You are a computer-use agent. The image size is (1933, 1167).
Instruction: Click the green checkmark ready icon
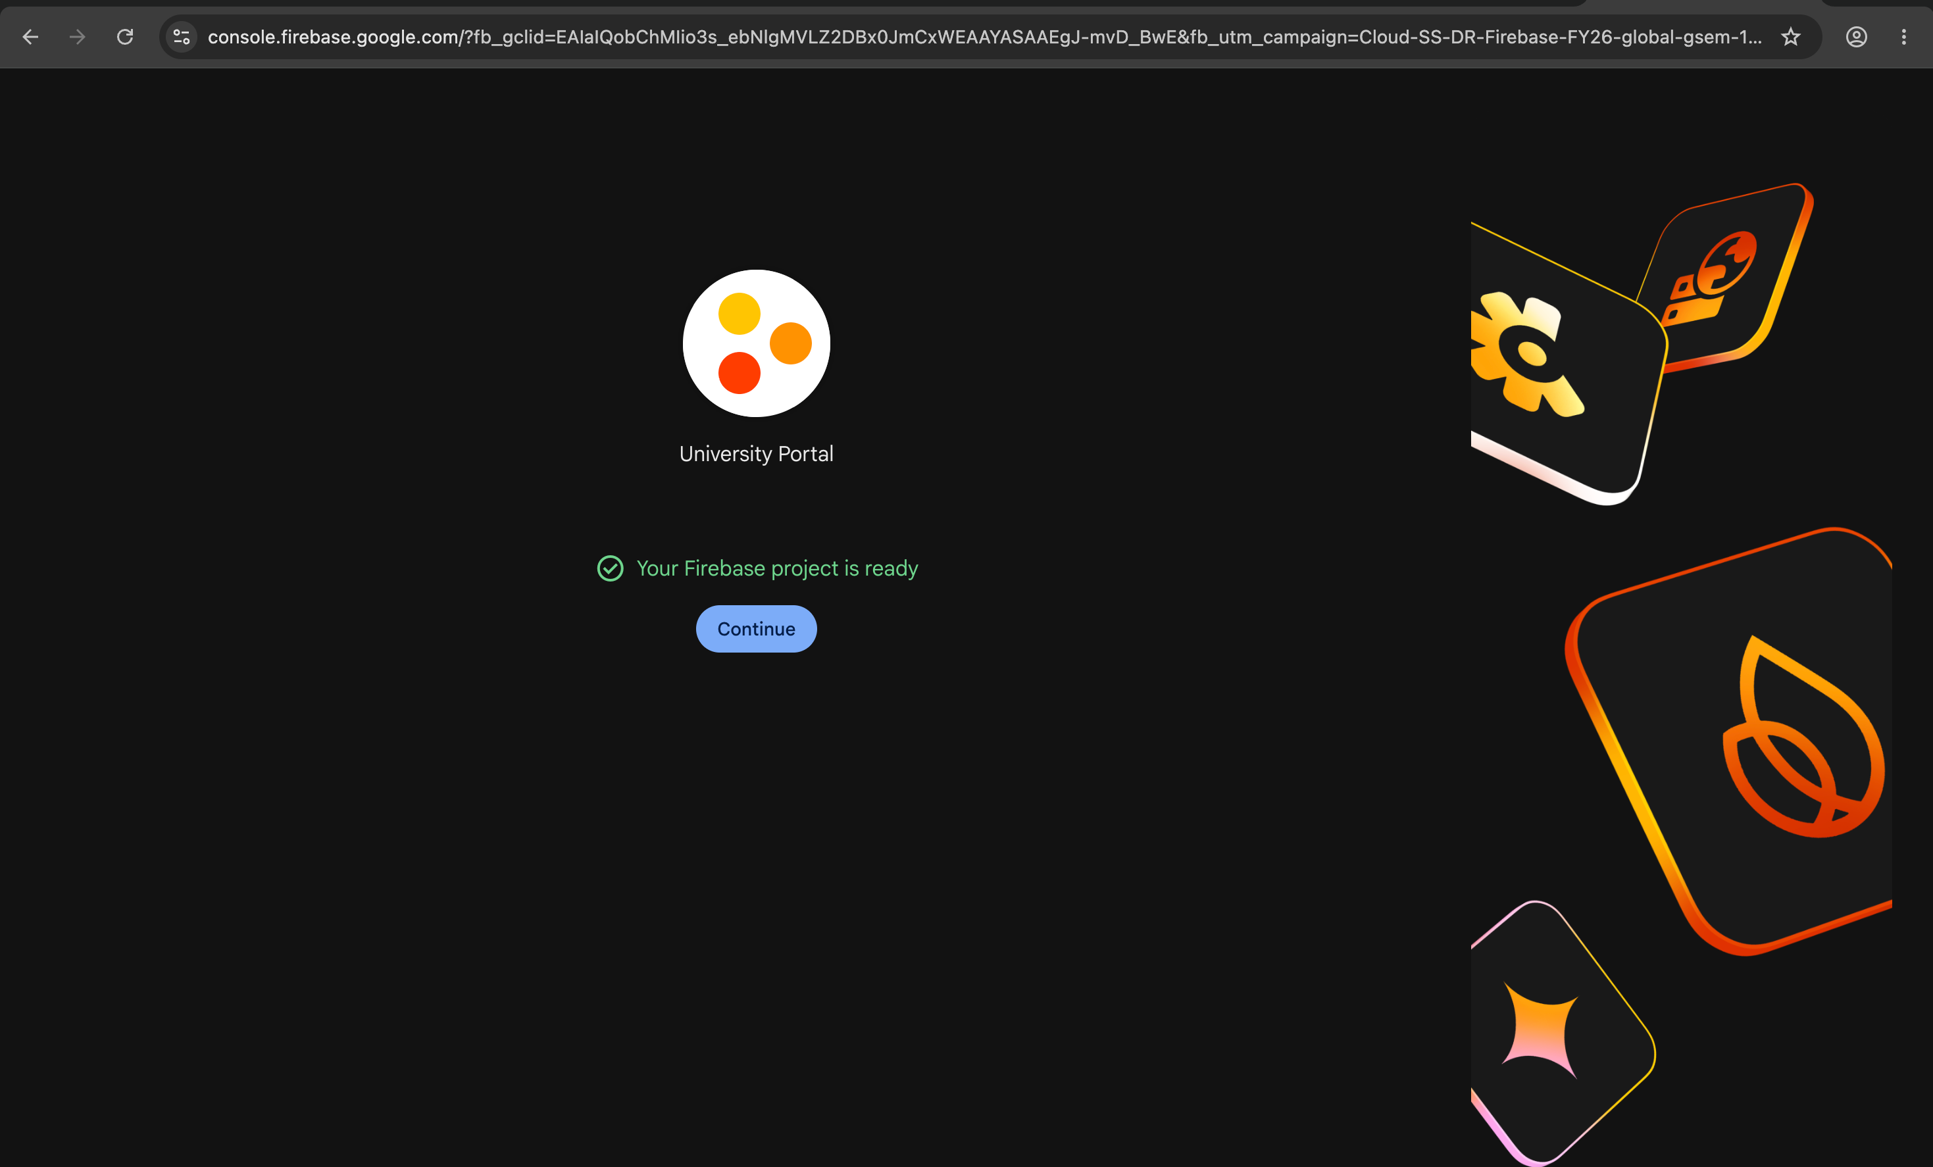[611, 568]
